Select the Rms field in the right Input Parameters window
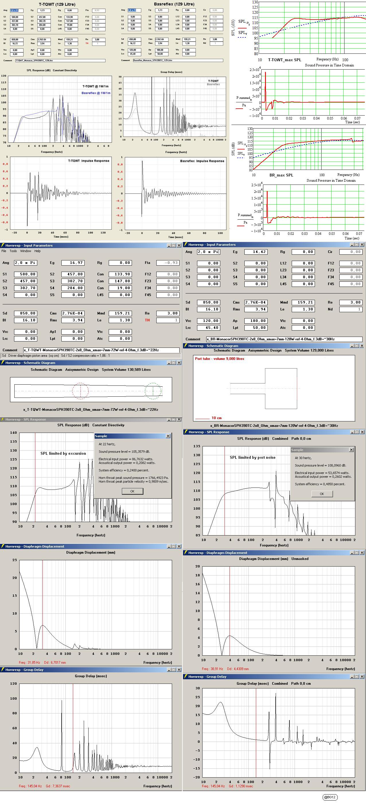 [256, 309]
